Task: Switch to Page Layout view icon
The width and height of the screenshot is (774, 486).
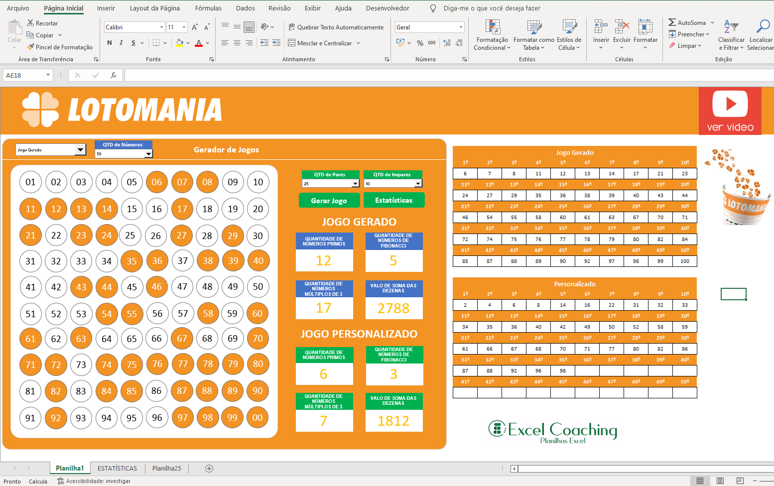Action: pos(720,481)
